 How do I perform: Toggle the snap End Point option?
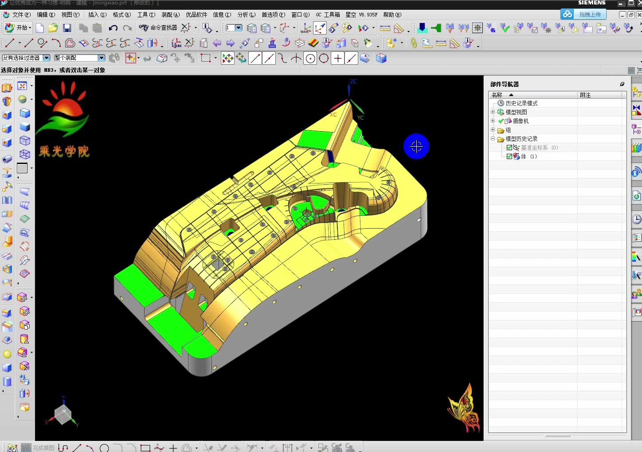(255, 58)
